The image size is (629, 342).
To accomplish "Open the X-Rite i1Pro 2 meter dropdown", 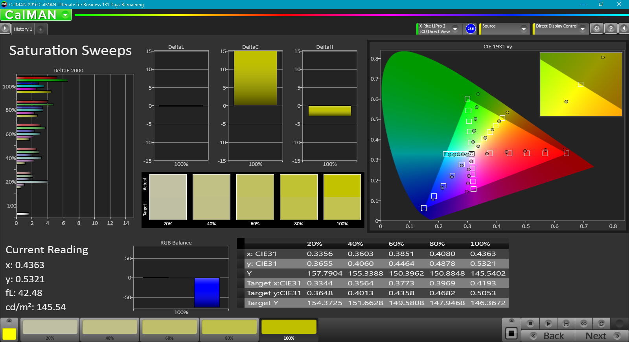I will click(x=455, y=29).
